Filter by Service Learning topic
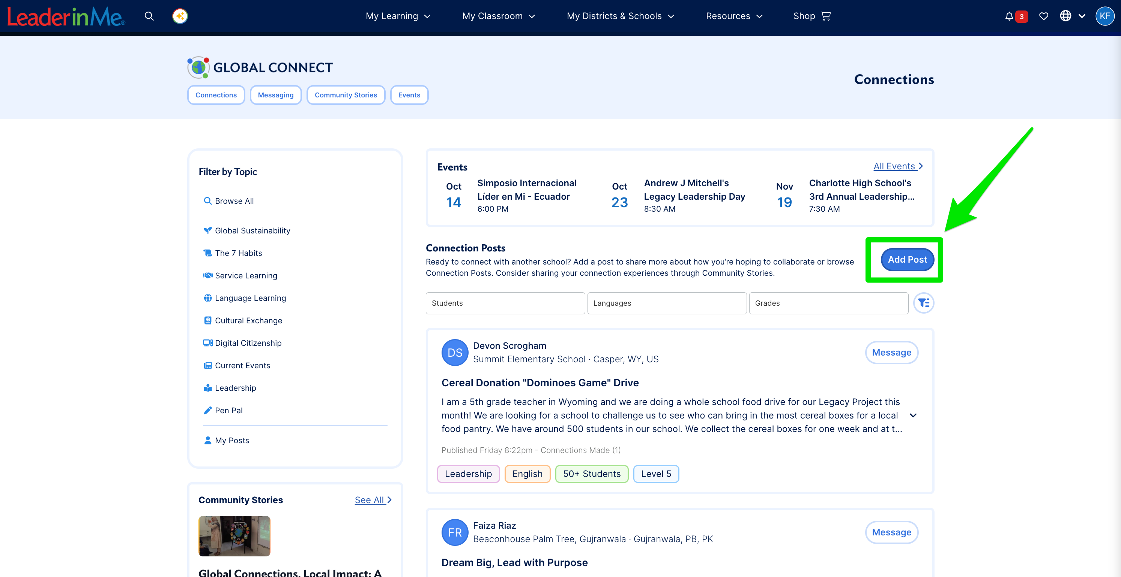Screen dimensions: 1121x577 240,275
